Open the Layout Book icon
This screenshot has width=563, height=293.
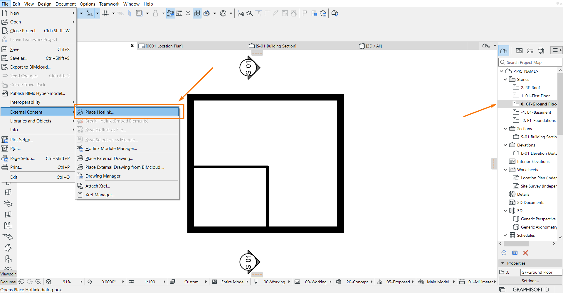pos(530,50)
